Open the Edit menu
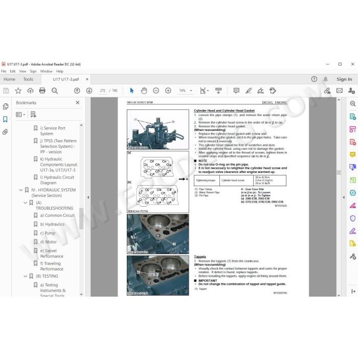 tap(13, 71)
